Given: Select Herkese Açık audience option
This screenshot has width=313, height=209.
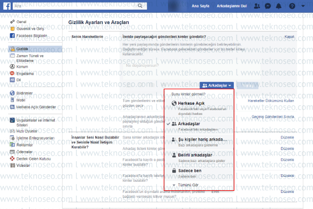Looking at the screenshot, I should (199, 109).
